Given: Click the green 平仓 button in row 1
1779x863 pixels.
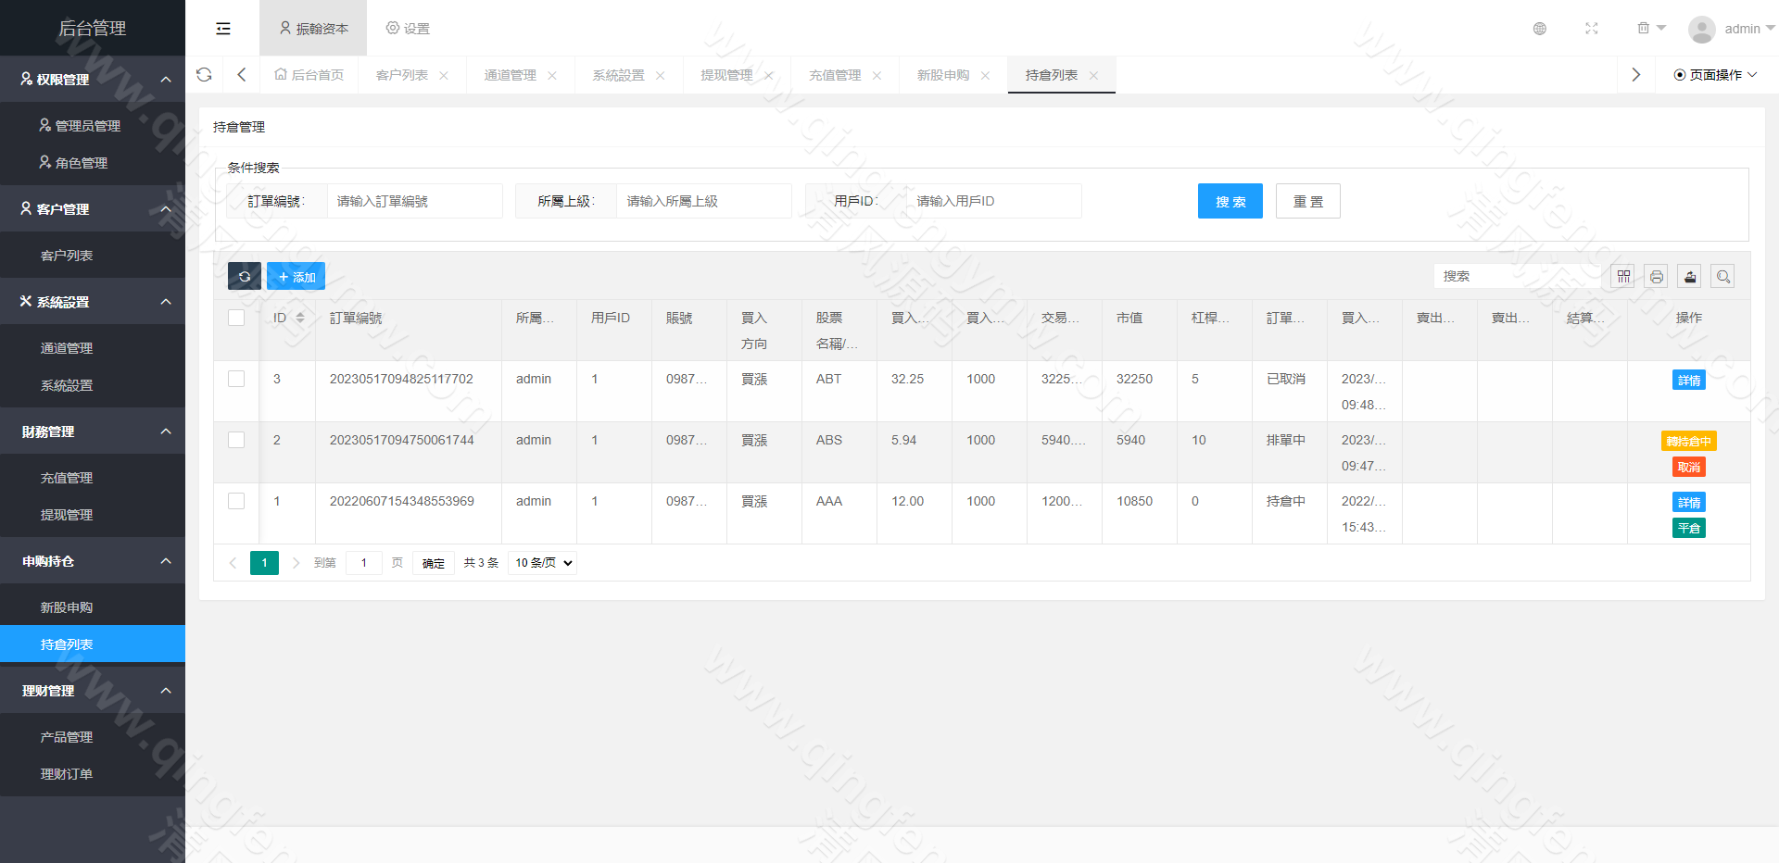Looking at the screenshot, I should pos(1689,529).
